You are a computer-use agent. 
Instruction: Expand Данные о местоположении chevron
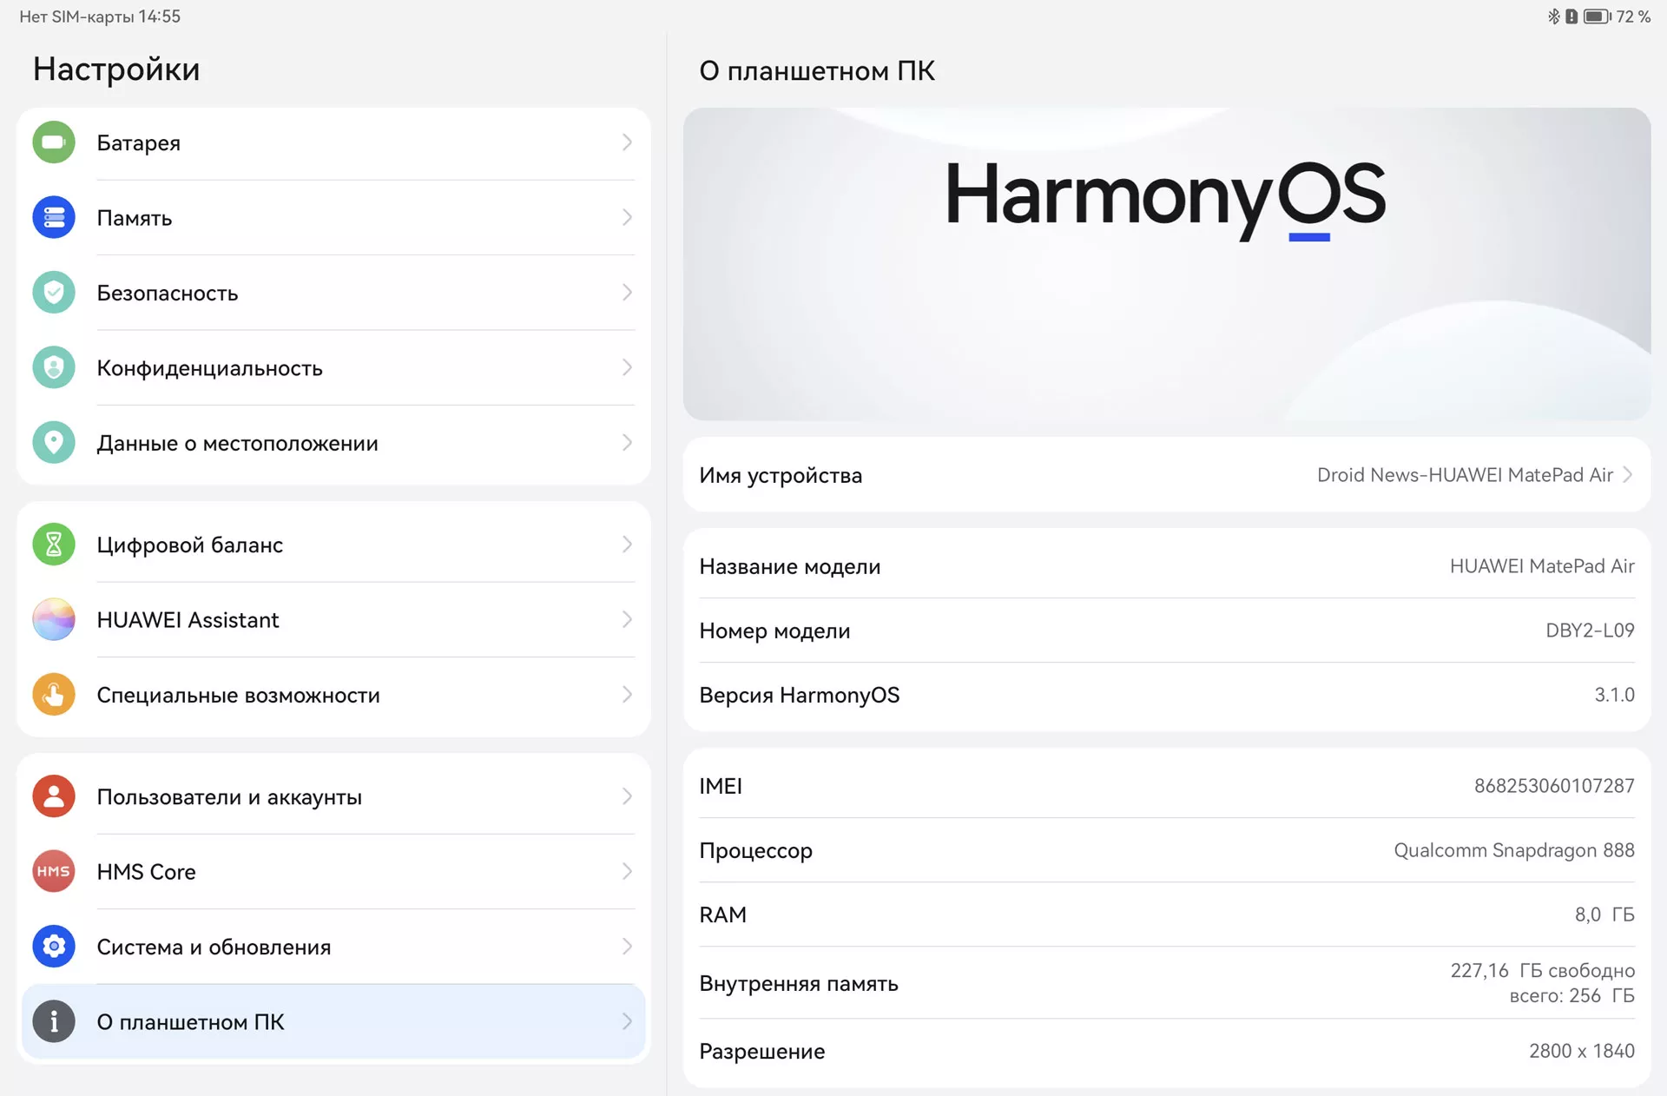point(627,443)
